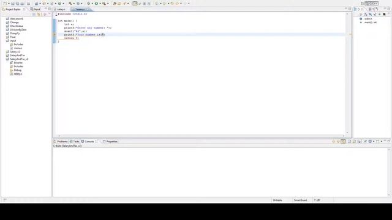This screenshot has width=392, height=220.
Task: Open the Properties tab
Action: (110, 141)
